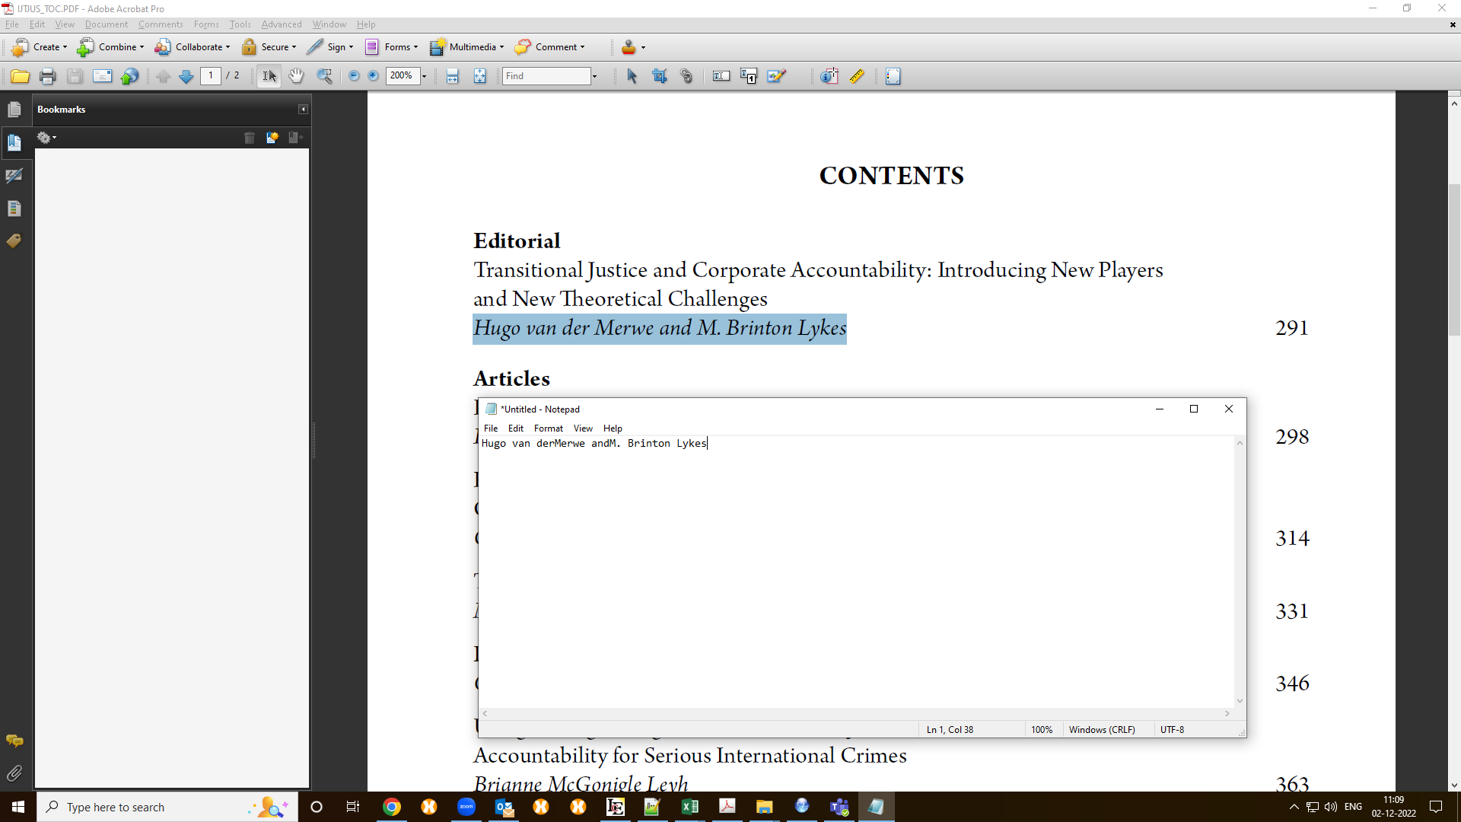Open File Explorer from the taskbar
This screenshot has height=822, width=1461.
(x=765, y=807)
